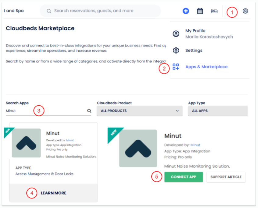Open the ALL APPS app type dropdown
This screenshot has width=258, height=208.
pyautogui.click(x=218, y=111)
